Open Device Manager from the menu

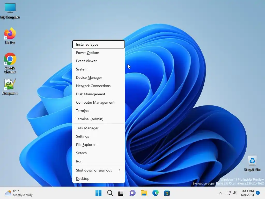click(99, 77)
